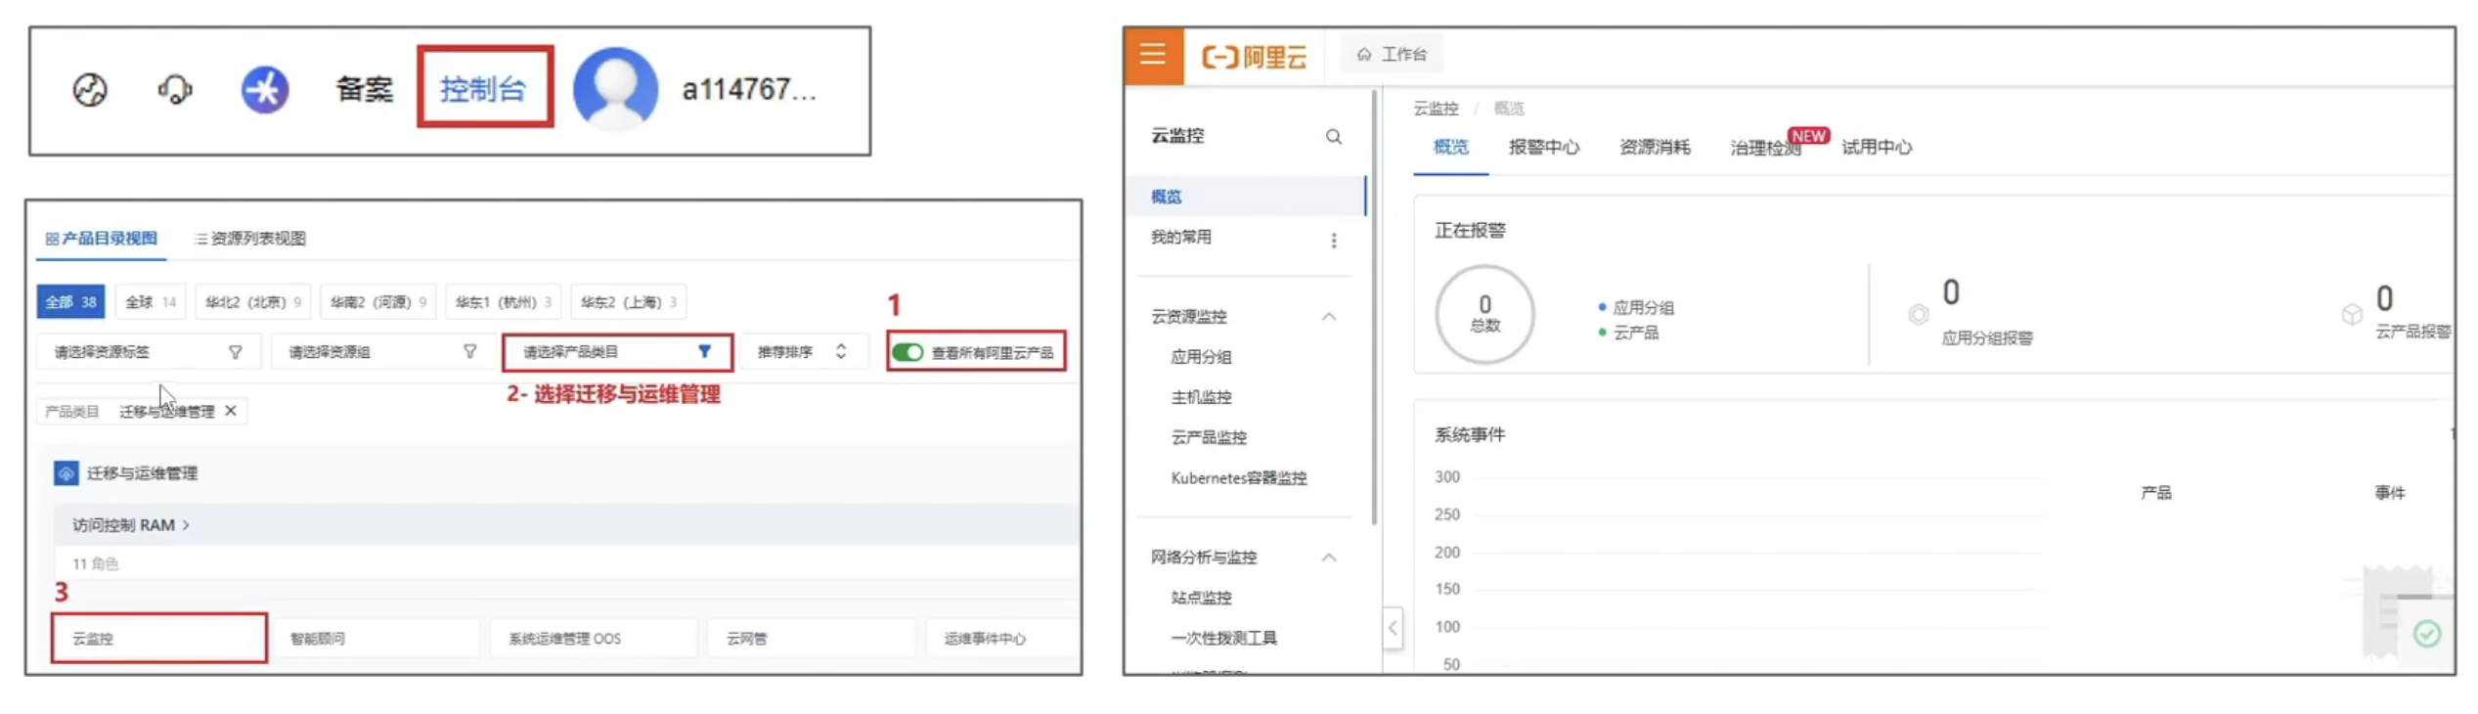The image size is (2478, 714).
Task: Switch to the 概览 top tab
Action: click(x=1450, y=147)
